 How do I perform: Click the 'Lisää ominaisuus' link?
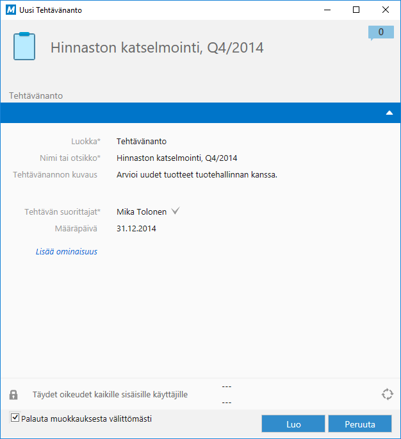point(67,252)
